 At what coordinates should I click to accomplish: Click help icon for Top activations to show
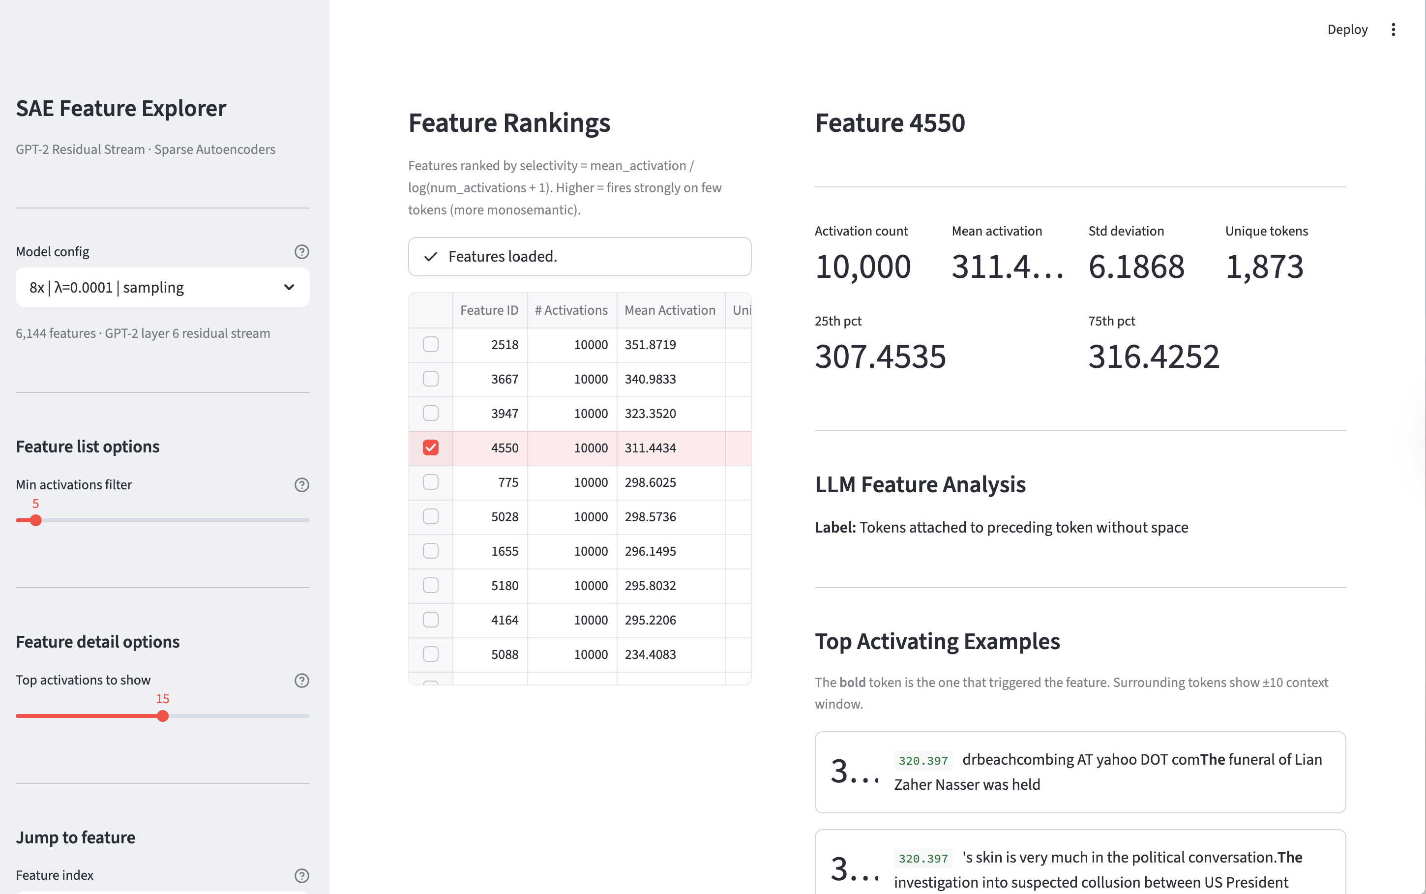pyautogui.click(x=301, y=681)
